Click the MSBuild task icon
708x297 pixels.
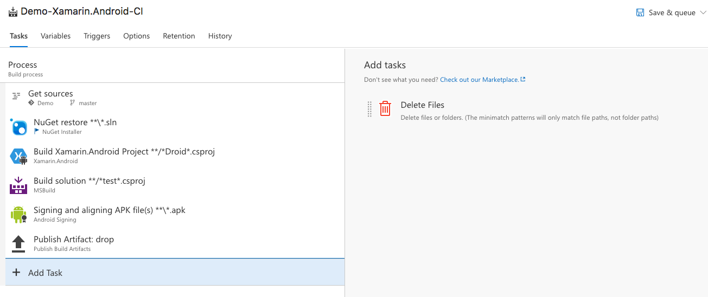[18, 185]
